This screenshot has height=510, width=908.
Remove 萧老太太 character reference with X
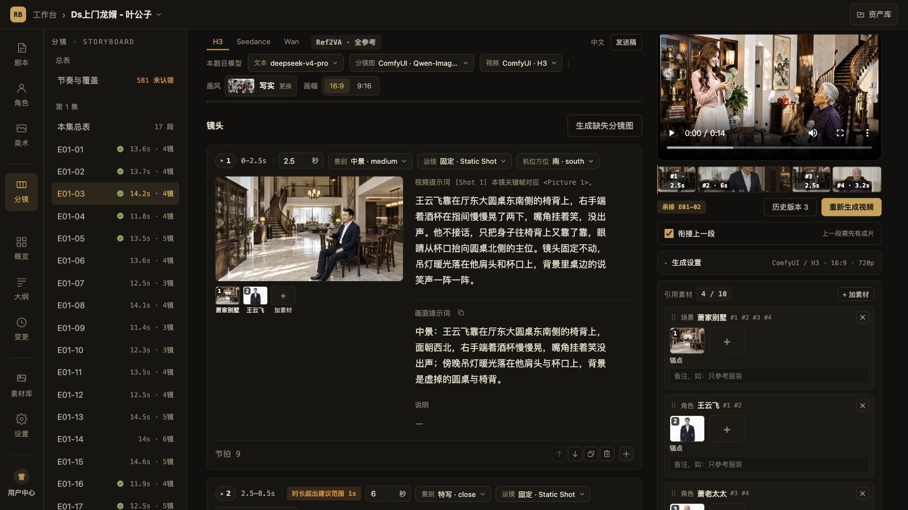863,494
